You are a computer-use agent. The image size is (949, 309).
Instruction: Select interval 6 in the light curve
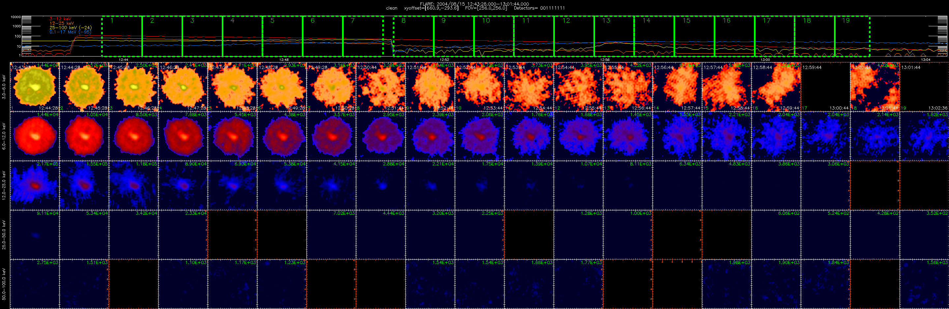pos(323,36)
